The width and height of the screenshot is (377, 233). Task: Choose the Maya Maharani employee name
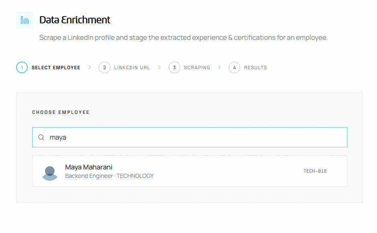click(x=89, y=167)
